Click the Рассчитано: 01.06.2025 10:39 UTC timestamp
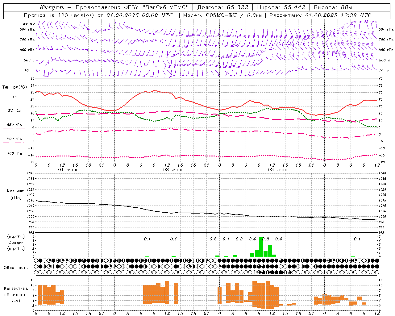 (x=320, y=15)
